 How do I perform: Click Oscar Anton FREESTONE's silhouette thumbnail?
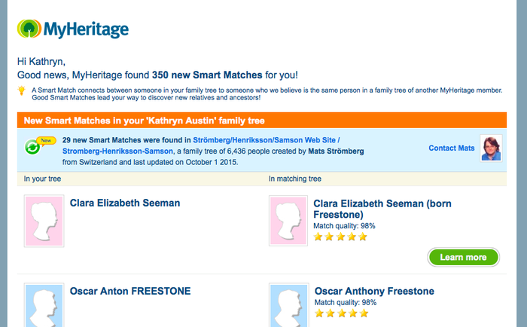pyautogui.click(x=44, y=305)
